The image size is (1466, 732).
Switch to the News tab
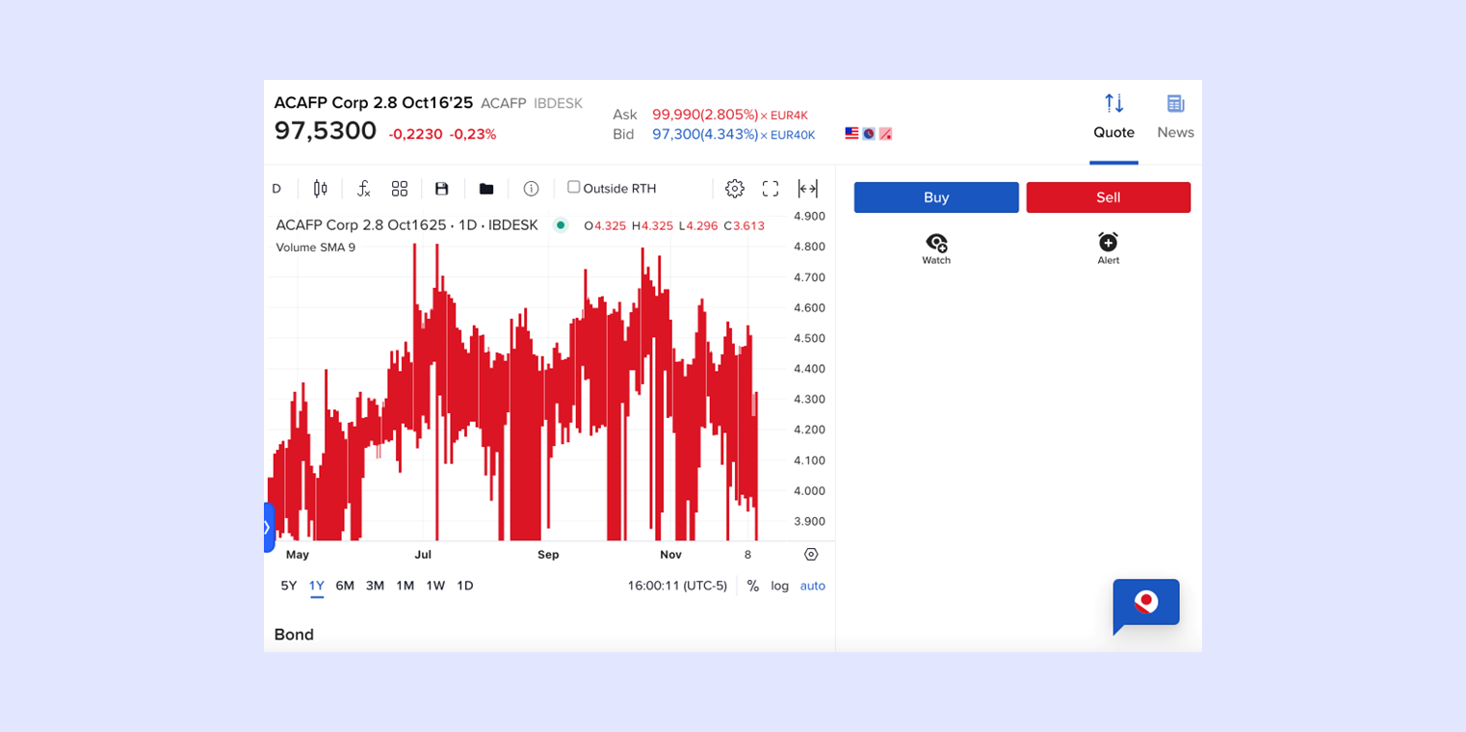point(1175,117)
